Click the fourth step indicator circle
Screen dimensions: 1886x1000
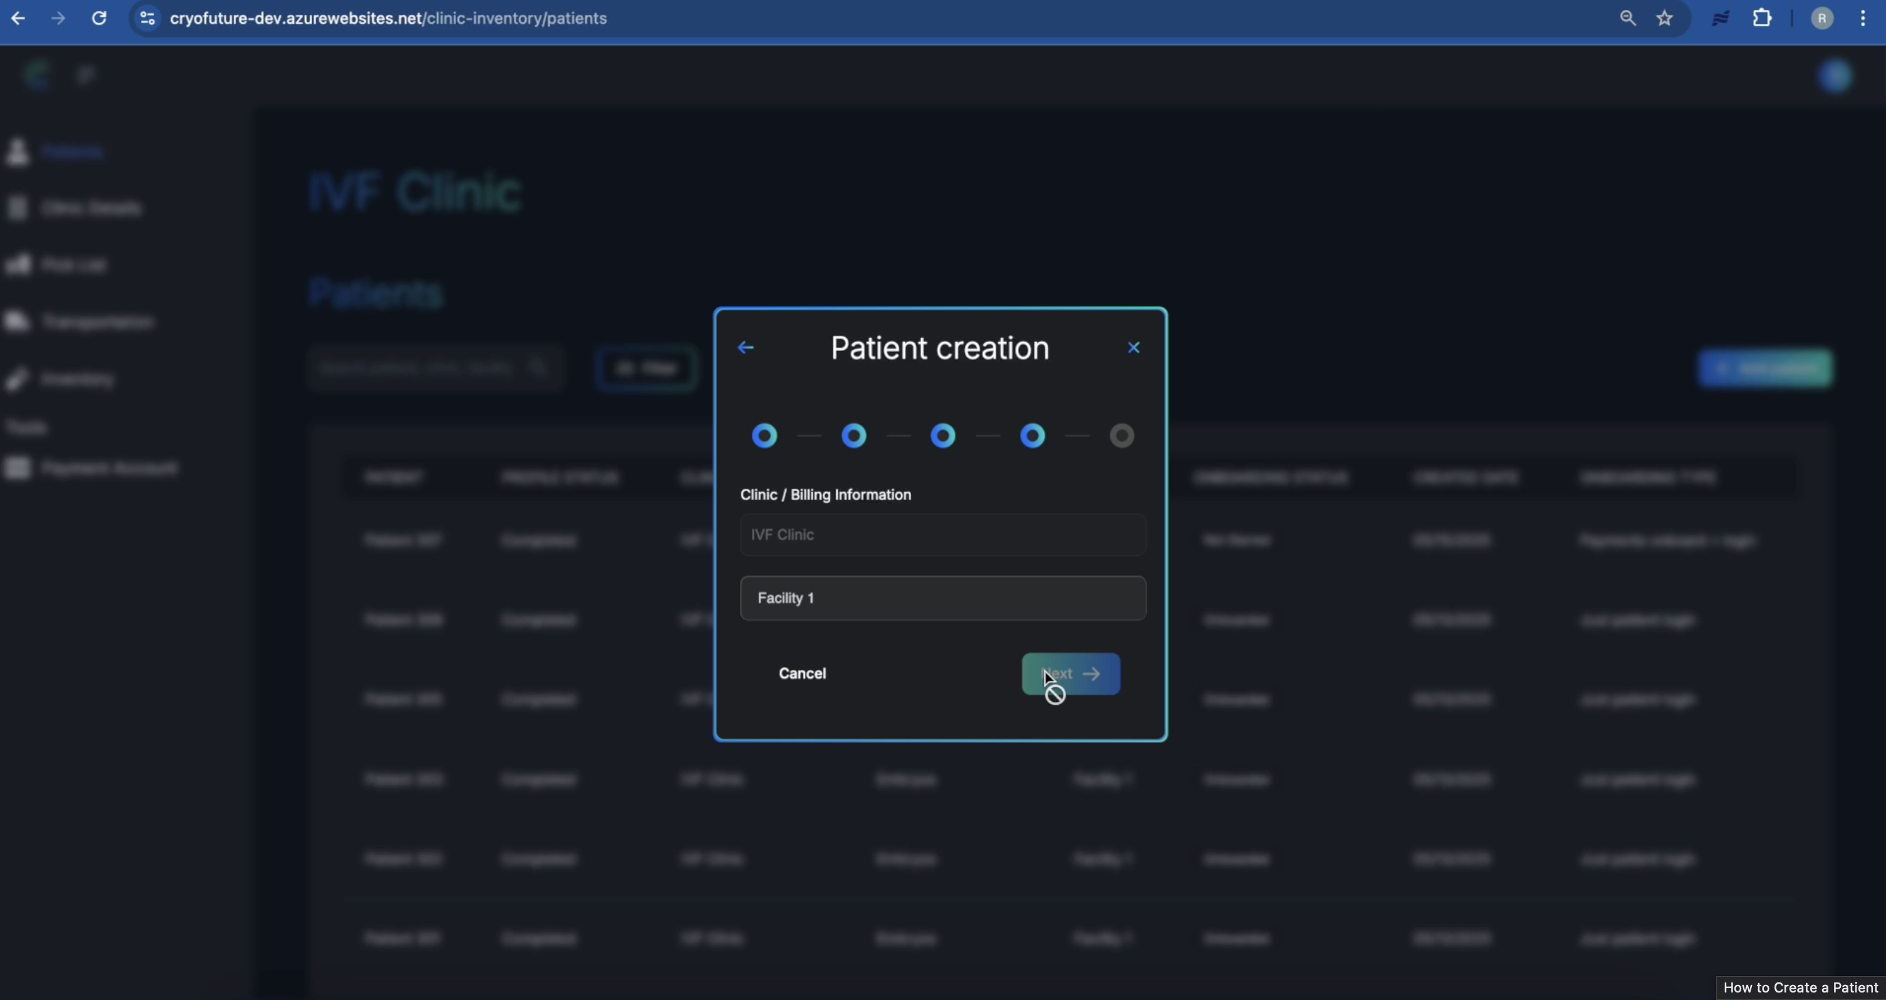click(x=1033, y=436)
